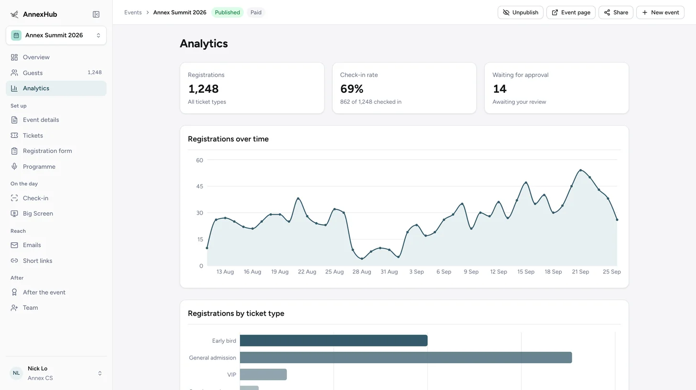Click the Check-in rate 69% card

tap(404, 88)
